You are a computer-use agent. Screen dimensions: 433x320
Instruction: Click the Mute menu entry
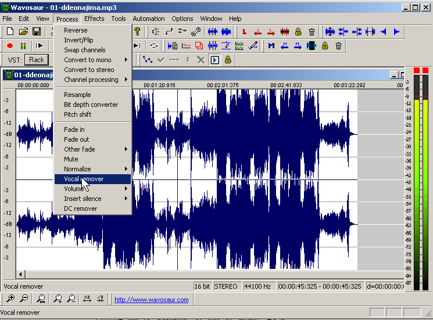(x=92, y=159)
